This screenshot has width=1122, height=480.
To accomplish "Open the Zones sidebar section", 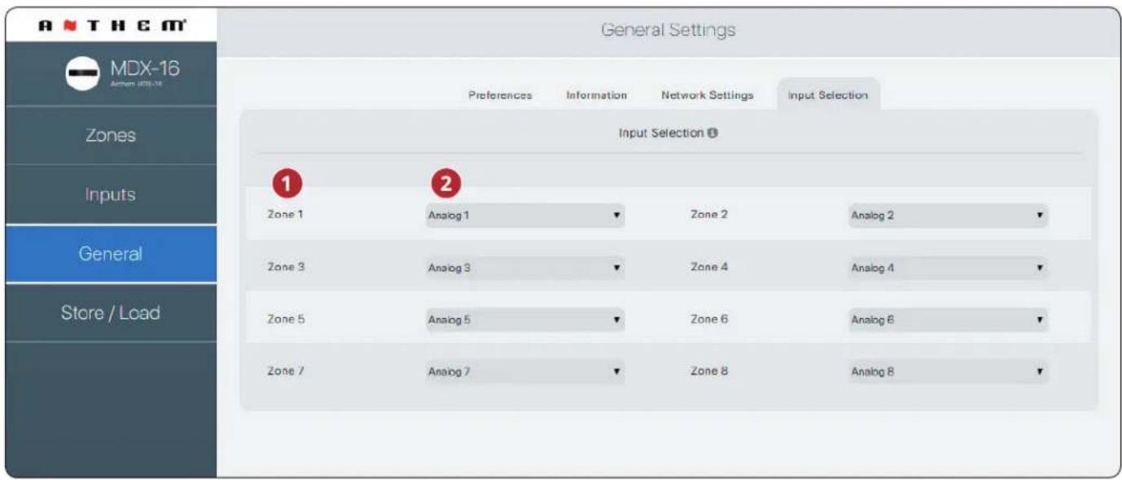I will [111, 135].
